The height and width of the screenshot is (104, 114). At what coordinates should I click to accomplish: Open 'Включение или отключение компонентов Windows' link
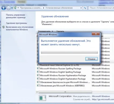point(20,28)
